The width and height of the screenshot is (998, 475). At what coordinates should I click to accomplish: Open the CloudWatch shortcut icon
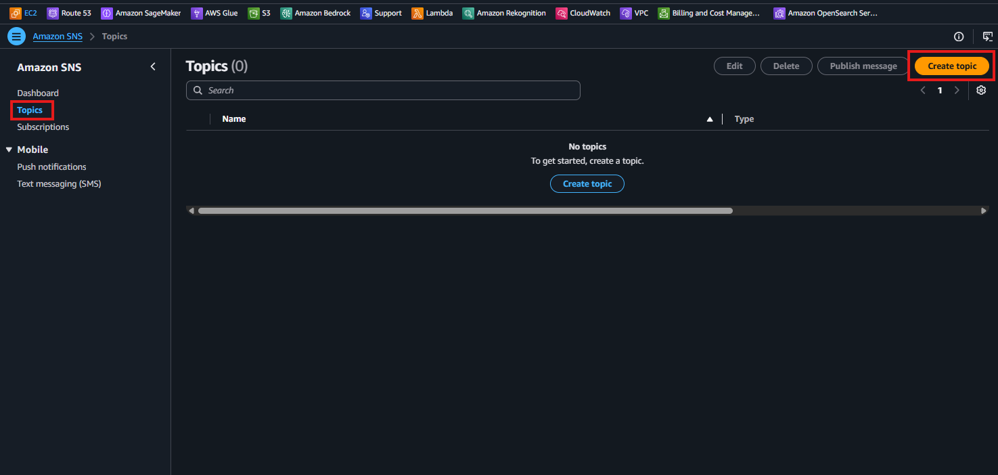(x=562, y=13)
